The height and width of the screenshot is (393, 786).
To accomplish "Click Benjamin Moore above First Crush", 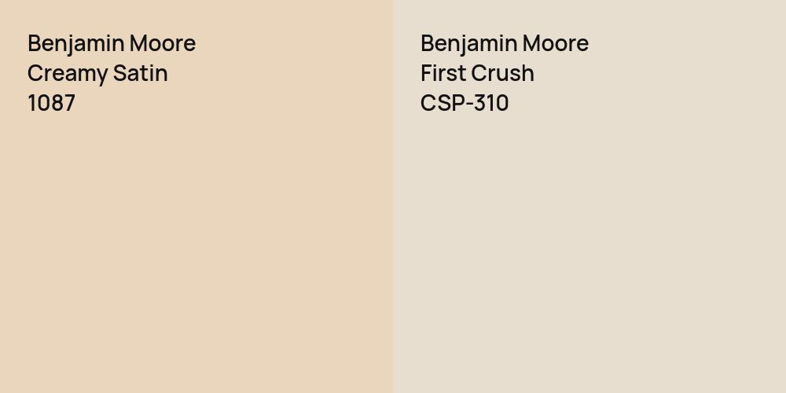I will coord(505,43).
